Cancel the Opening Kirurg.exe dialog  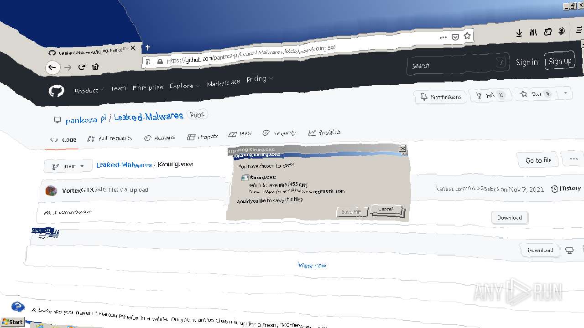386,210
